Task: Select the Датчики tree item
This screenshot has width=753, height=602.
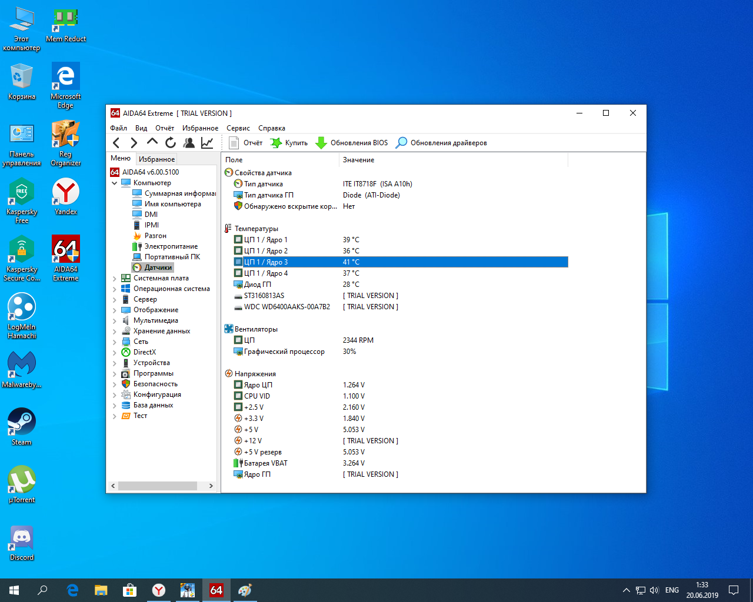Action: 153,267
